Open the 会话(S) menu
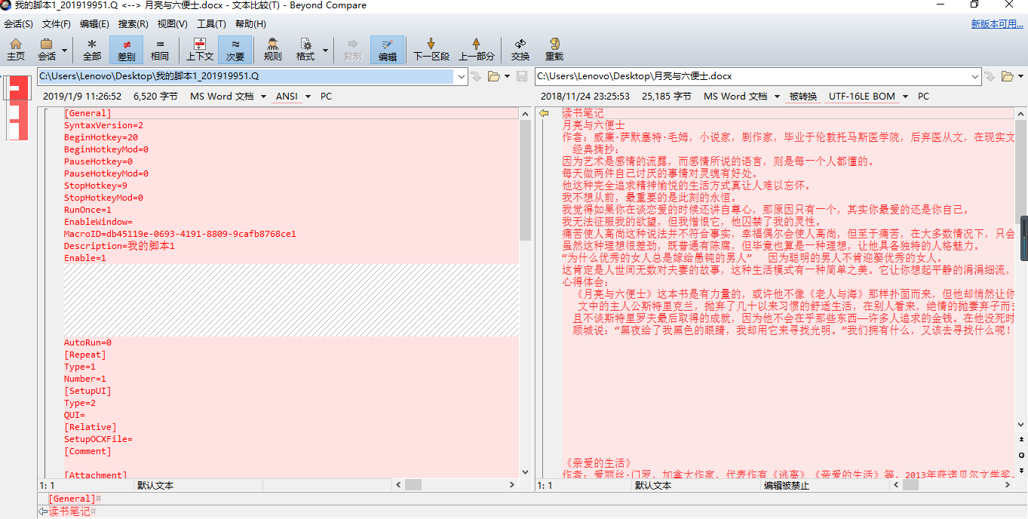Screen dimensions: 1028x519 19,24
